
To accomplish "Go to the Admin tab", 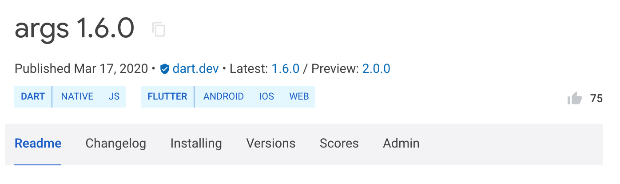I will pos(401,143).
